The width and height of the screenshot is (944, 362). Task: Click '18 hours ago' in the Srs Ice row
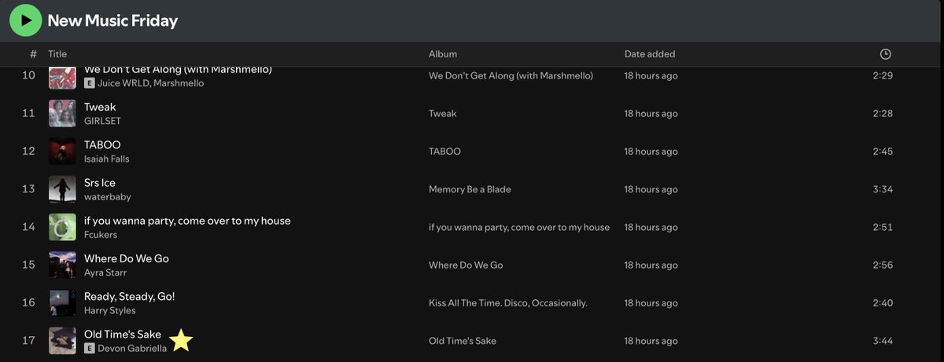(x=651, y=189)
